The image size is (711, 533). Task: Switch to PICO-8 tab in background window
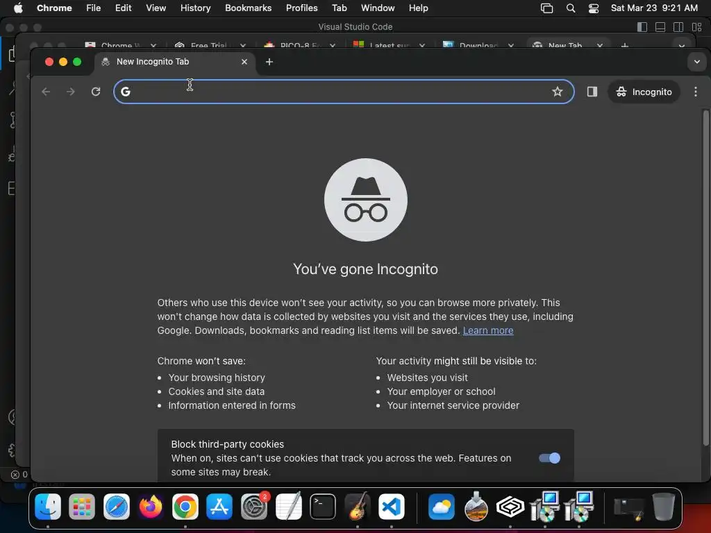pos(300,45)
